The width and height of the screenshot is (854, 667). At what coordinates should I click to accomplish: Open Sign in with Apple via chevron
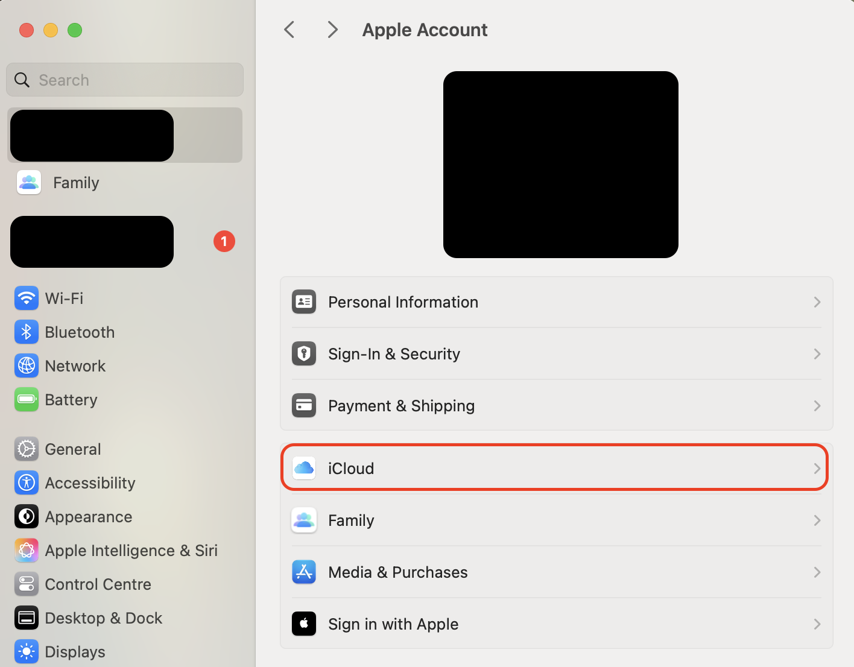coord(817,624)
